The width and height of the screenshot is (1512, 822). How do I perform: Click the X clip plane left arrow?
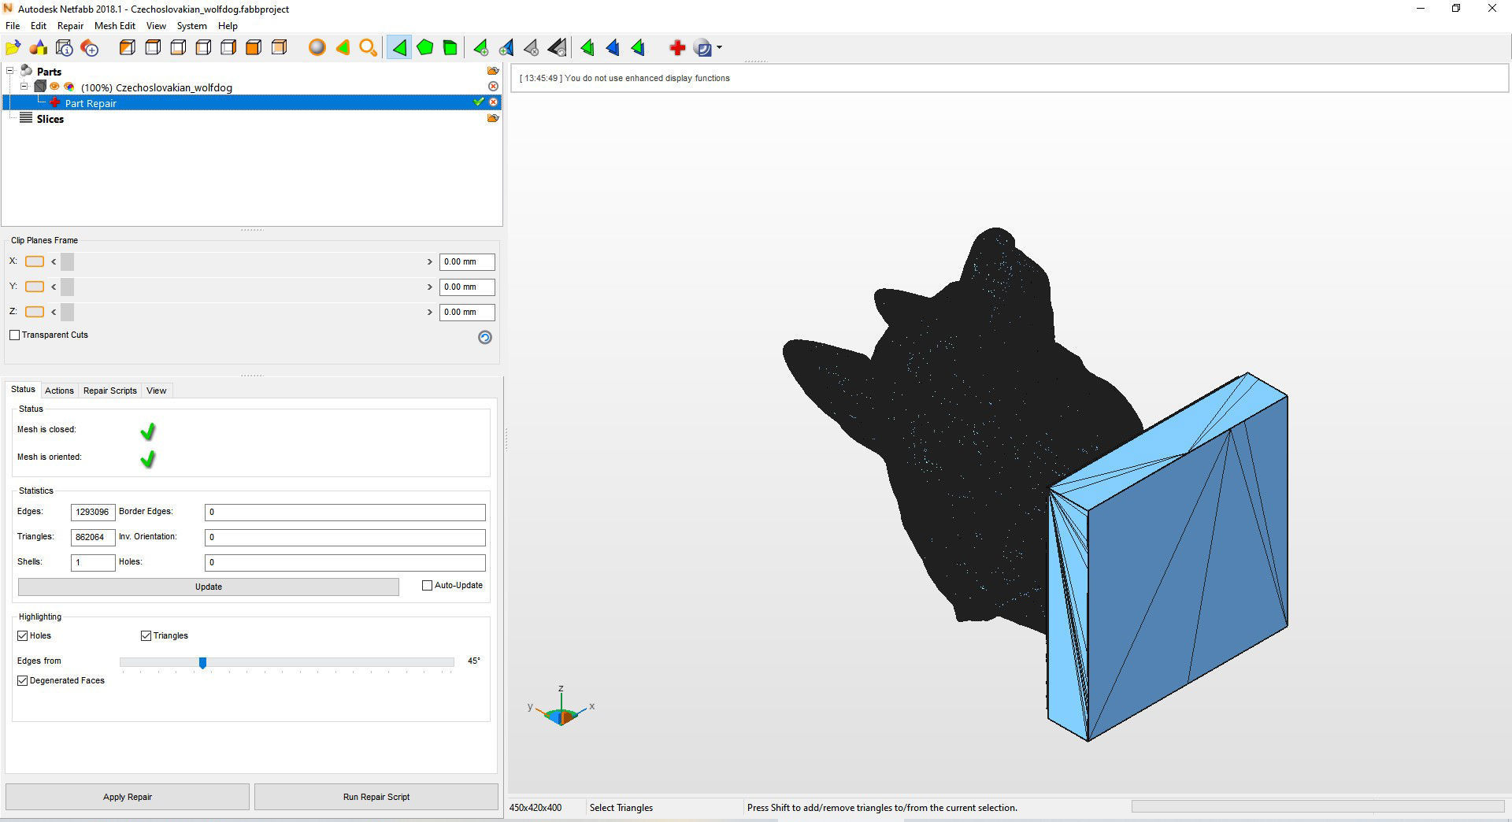tap(54, 261)
